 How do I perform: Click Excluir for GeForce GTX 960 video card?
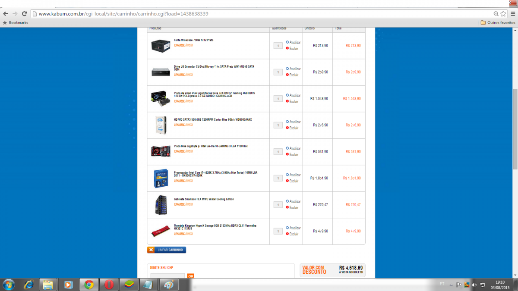(292, 101)
